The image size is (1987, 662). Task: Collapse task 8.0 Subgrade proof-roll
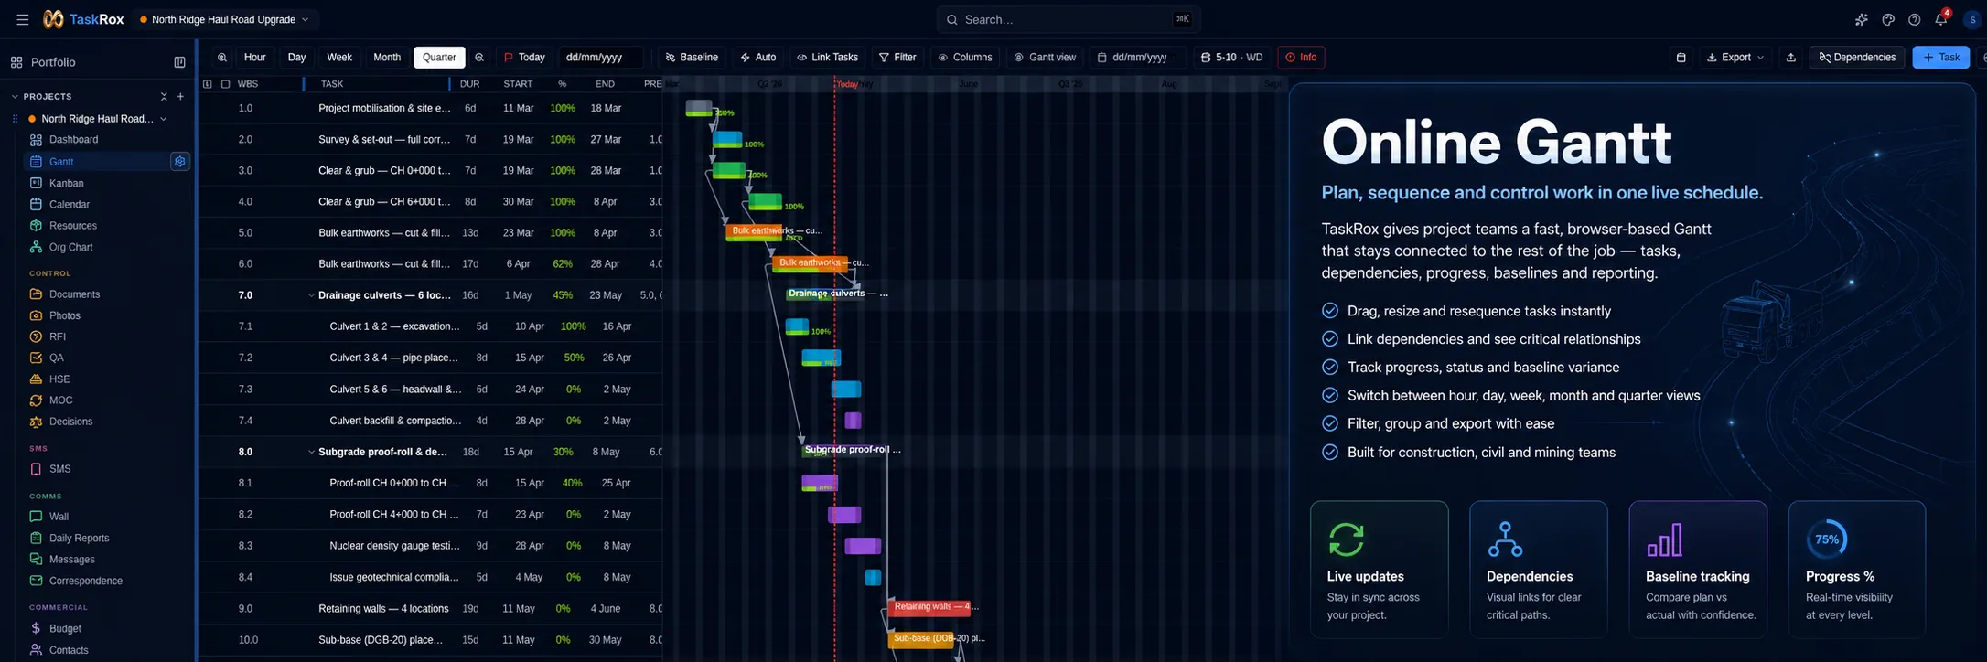311,452
